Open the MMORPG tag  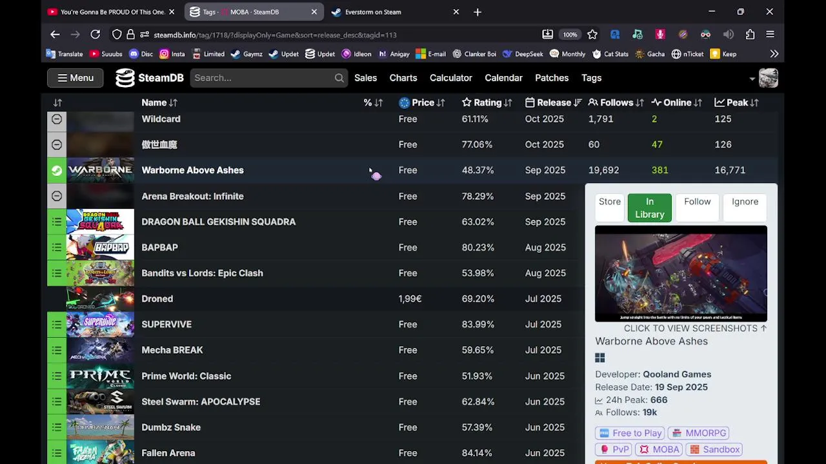700,433
